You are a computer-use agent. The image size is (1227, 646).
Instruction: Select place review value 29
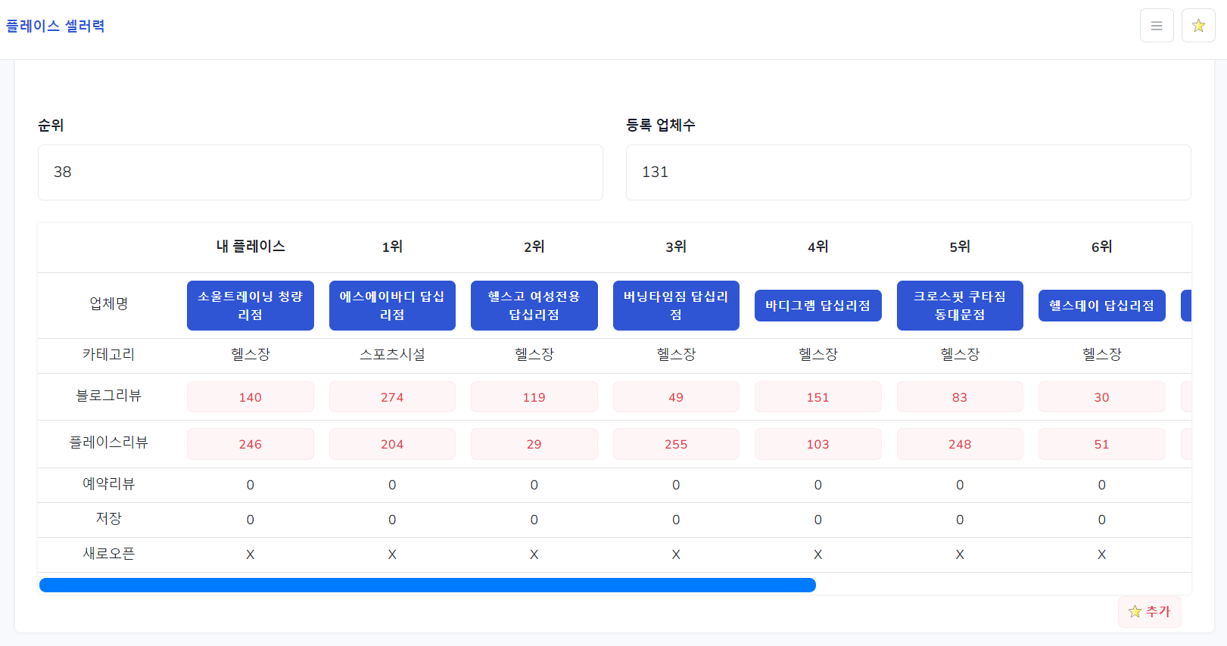point(534,444)
